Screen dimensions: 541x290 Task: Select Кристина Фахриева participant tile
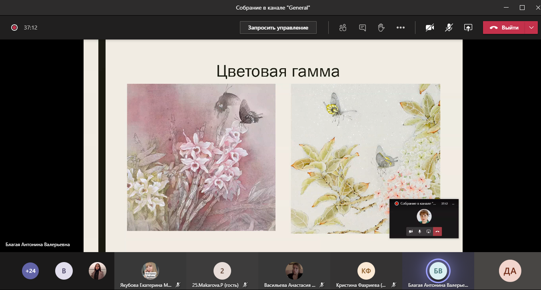pyautogui.click(x=366, y=271)
